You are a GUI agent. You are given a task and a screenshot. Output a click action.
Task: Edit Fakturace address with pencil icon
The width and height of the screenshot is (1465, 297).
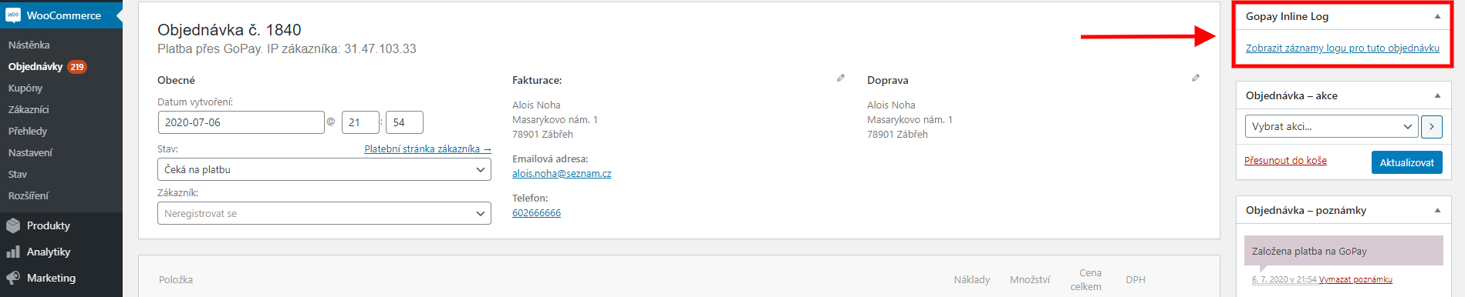pyautogui.click(x=841, y=78)
